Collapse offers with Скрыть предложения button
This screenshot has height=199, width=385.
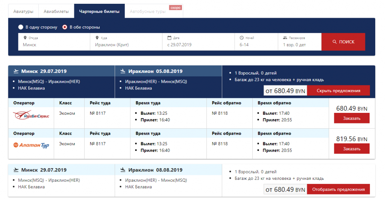tap(338, 91)
